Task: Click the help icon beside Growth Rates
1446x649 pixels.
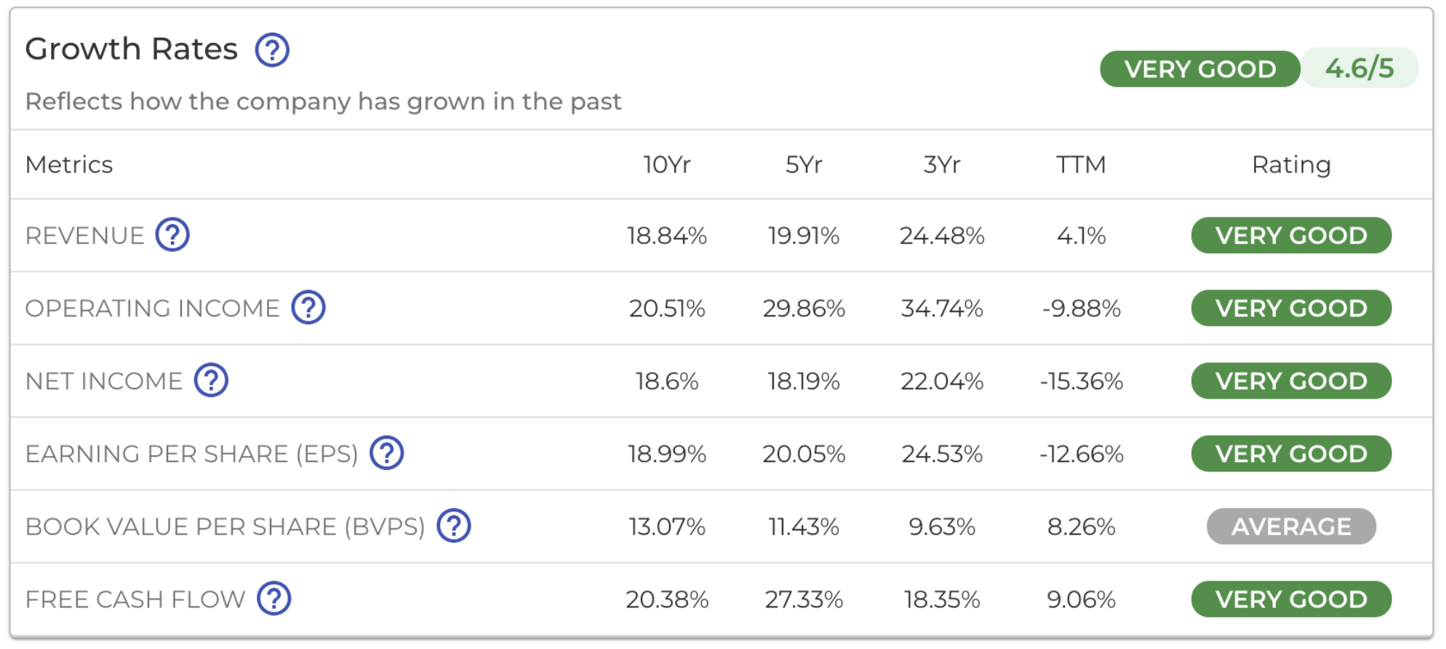Action: pos(272,50)
